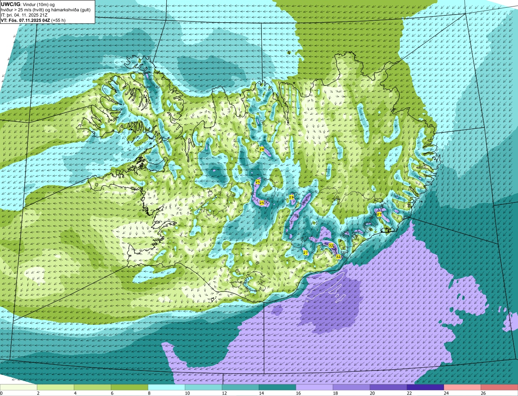This screenshot has width=518, height=396.
Task: Click the pink 24–26 m/s legend swatch
Action: click(x=462, y=387)
